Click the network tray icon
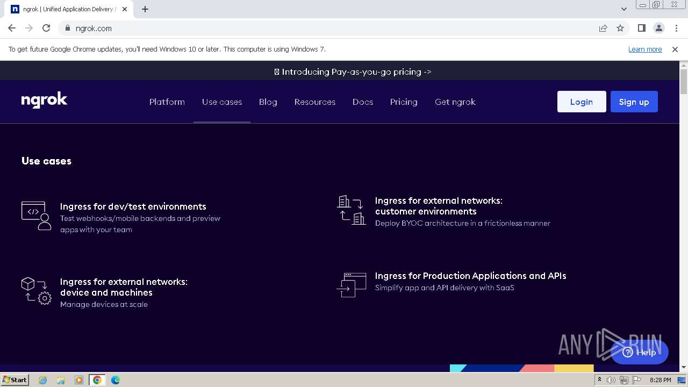The image size is (688, 387). [623, 380]
